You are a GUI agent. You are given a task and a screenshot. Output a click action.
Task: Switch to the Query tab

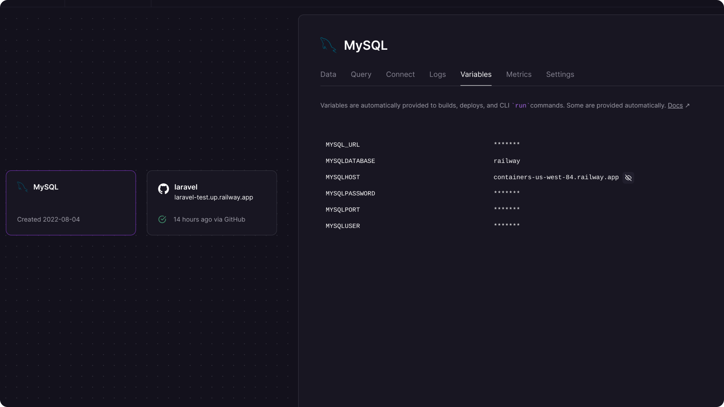pyautogui.click(x=361, y=74)
